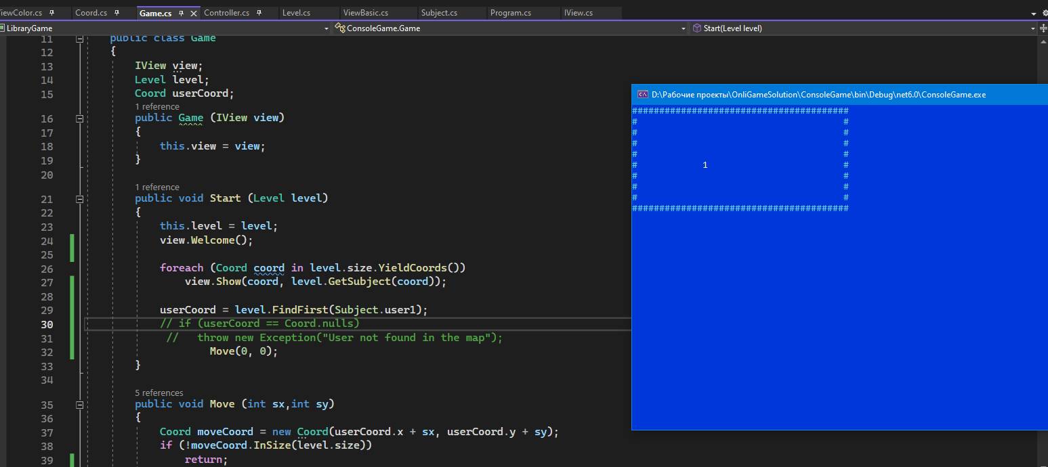Click 'moveCoord' variable on line 37

(x=225, y=432)
